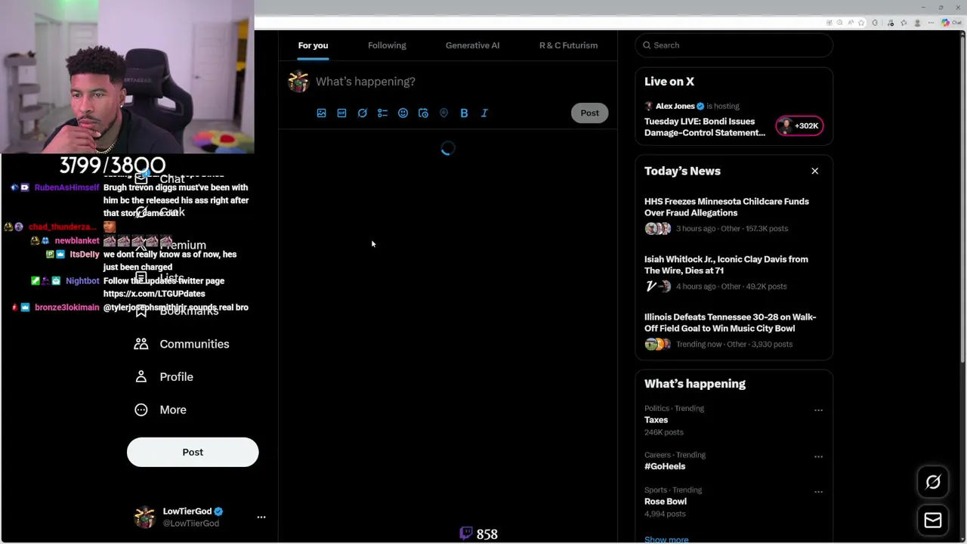Open the Taxes trending topic
The height and width of the screenshot is (544, 967).
click(656, 420)
